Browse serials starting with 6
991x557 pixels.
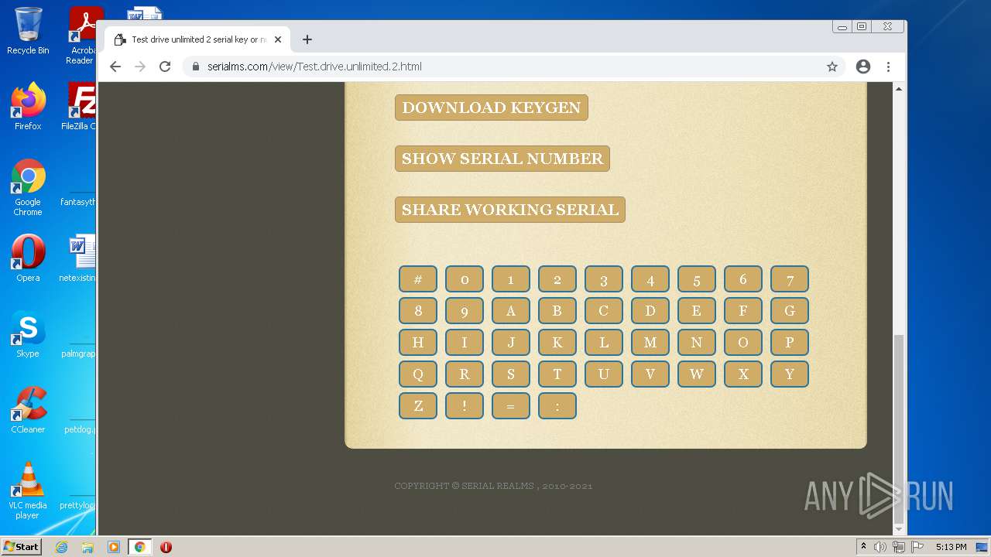743,279
